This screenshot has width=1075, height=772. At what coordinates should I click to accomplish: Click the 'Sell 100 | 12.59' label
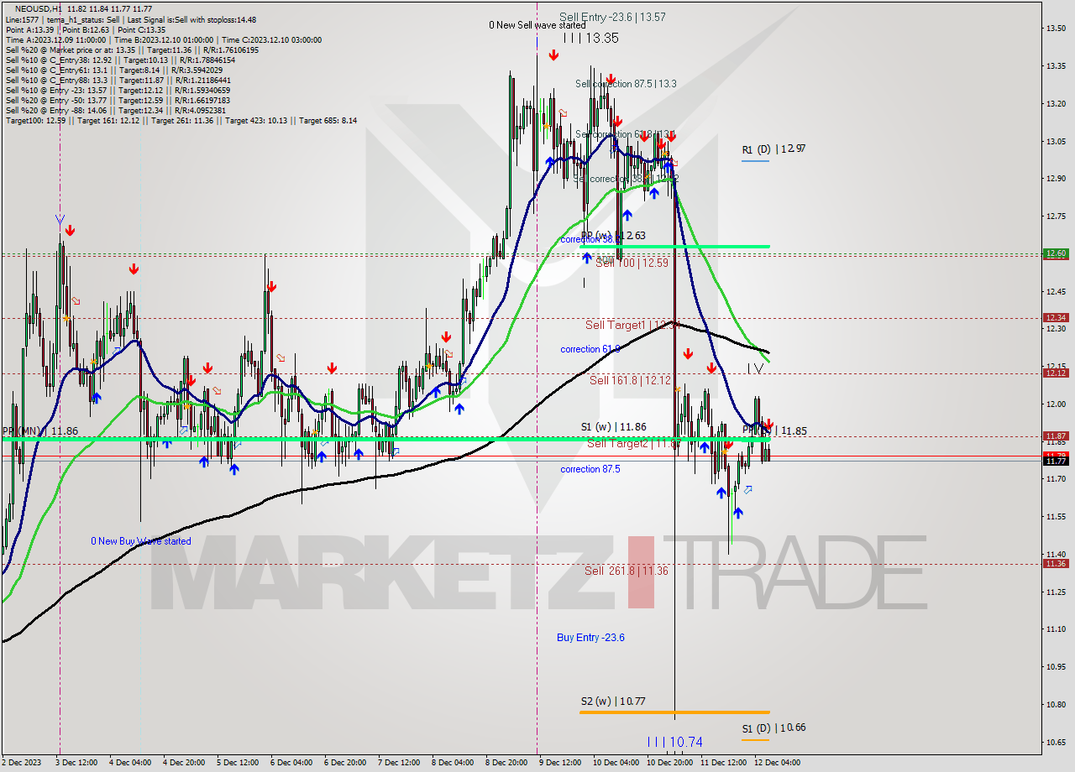[632, 263]
